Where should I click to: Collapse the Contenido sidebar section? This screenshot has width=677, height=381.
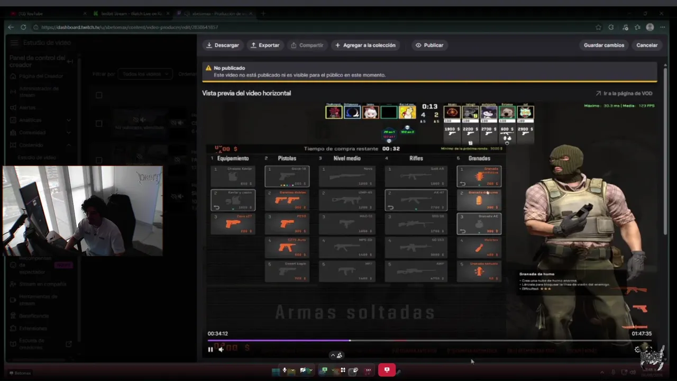(69, 145)
